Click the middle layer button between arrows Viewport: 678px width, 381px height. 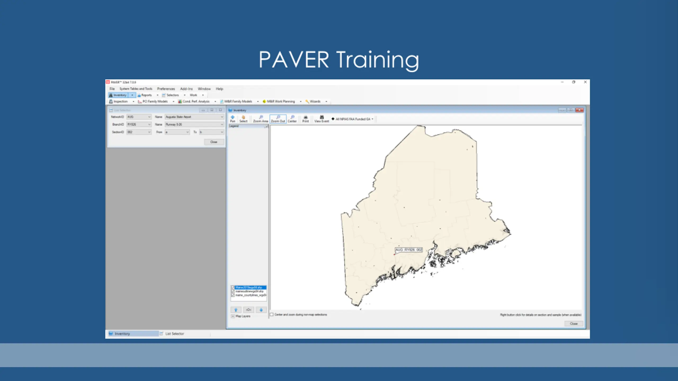pyautogui.click(x=248, y=310)
